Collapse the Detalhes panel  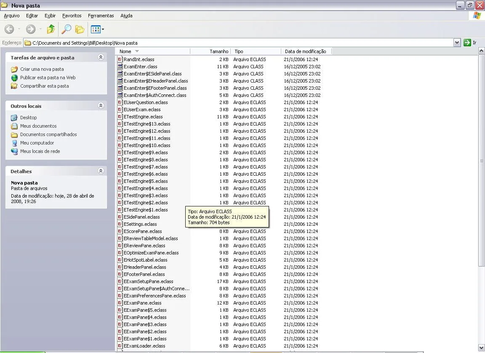[101, 171]
